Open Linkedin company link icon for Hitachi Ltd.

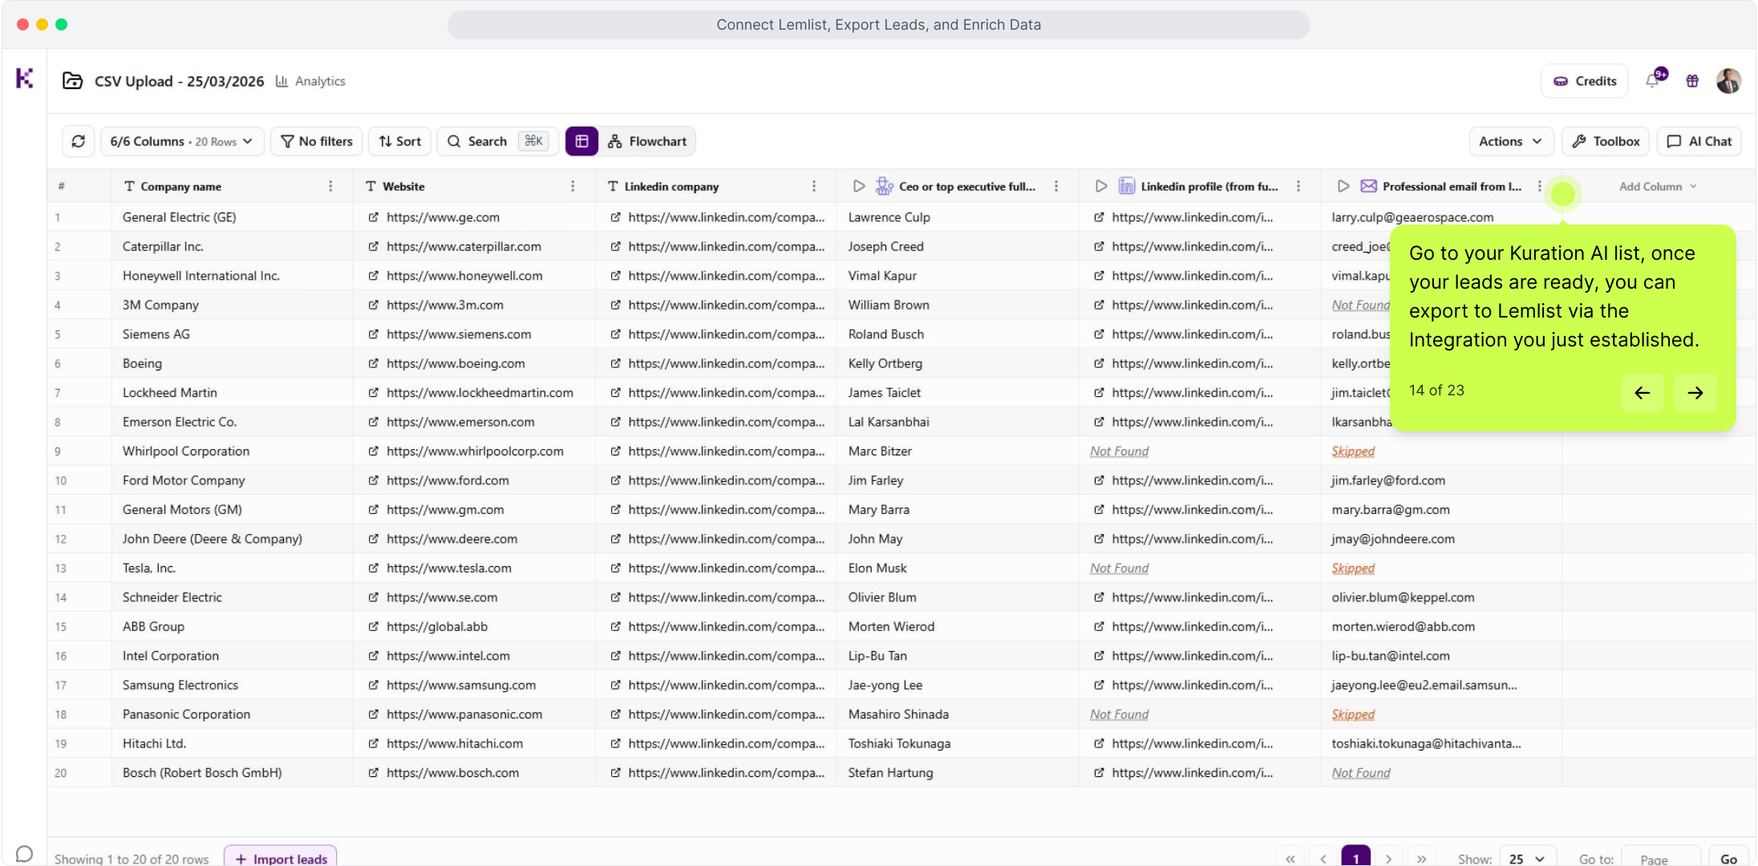point(615,744)
